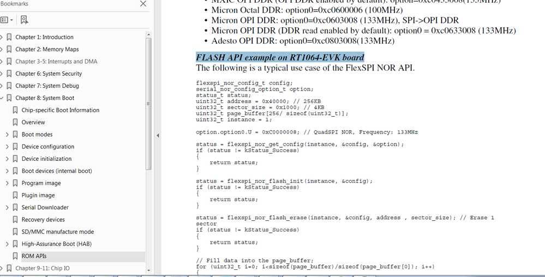Click bookmark icon beside Chip-specific Boot Information

(15, 110)
